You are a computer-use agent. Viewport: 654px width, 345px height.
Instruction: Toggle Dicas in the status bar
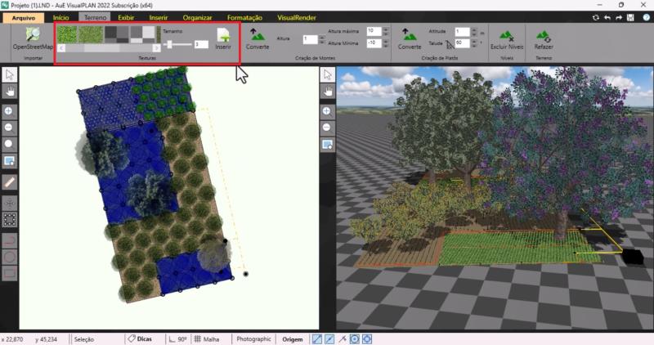tap(140, 338)
